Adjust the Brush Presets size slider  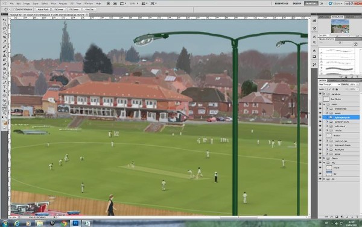pyautogui.click(x=340, y=43)
